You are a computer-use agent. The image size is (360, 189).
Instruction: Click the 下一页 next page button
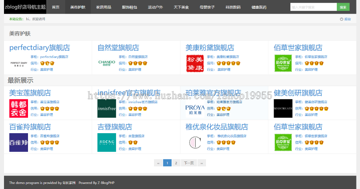pyautogui.click(x=189, y=163)
